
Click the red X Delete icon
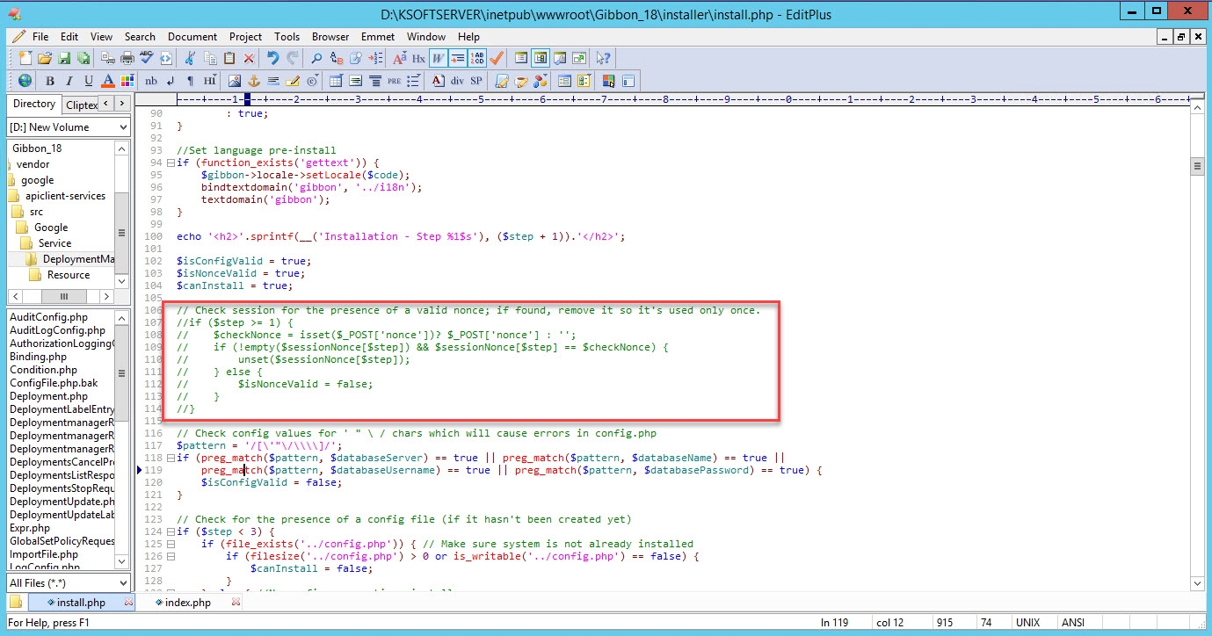click(x=249, y=58)
